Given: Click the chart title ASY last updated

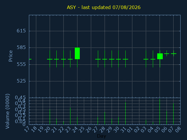Looking at the screenshot, I should [x=104, y=7].
